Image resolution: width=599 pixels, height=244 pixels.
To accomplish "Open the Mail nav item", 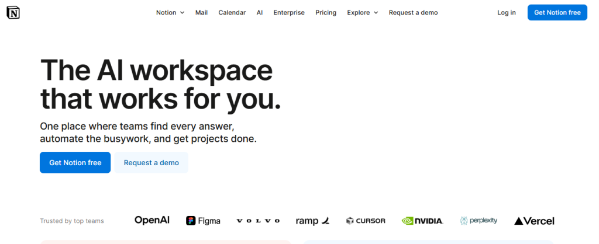I will pyautogui.click(x=201, y=13).
